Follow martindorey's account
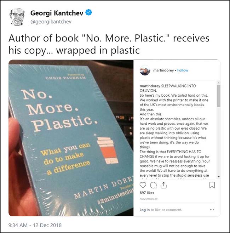 point(183,70)
